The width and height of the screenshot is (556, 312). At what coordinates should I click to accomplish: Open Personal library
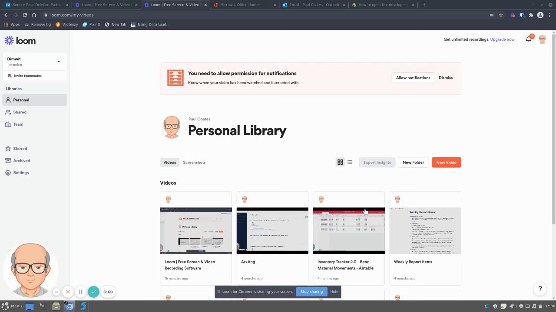point(35,100)
